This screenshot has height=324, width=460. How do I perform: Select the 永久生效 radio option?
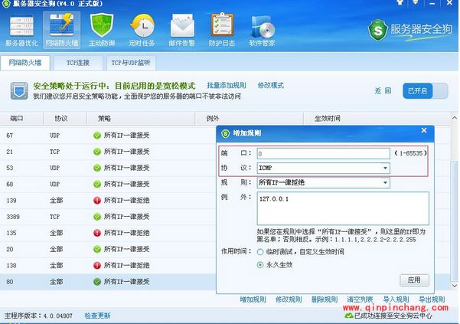coord(260,265)
